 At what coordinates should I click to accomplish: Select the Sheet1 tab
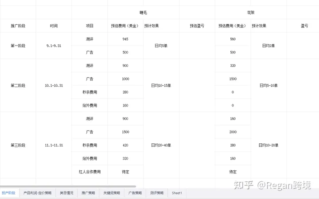point(177,193)
